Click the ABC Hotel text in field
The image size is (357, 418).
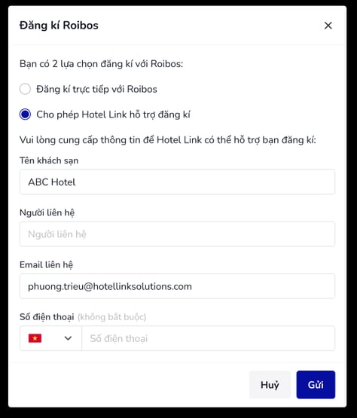(52, 182)
